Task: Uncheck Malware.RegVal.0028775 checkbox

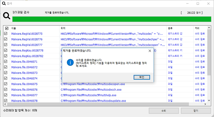Action: [x=6, y=33]
